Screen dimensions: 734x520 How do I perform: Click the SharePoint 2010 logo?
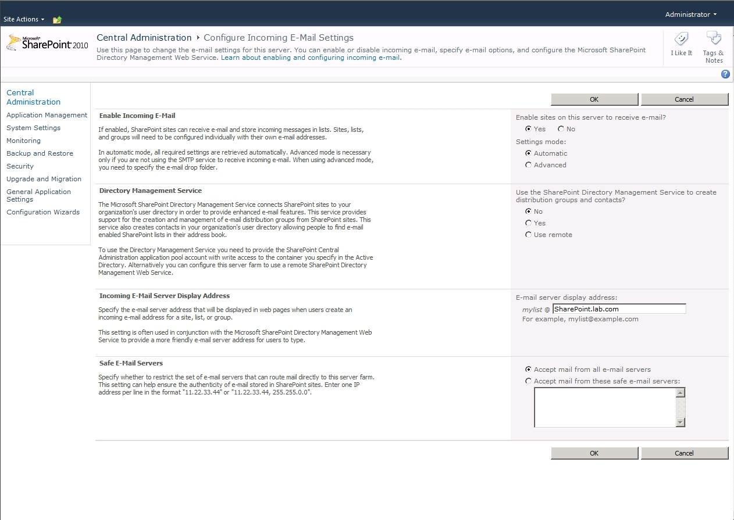[x=47, y=44]
